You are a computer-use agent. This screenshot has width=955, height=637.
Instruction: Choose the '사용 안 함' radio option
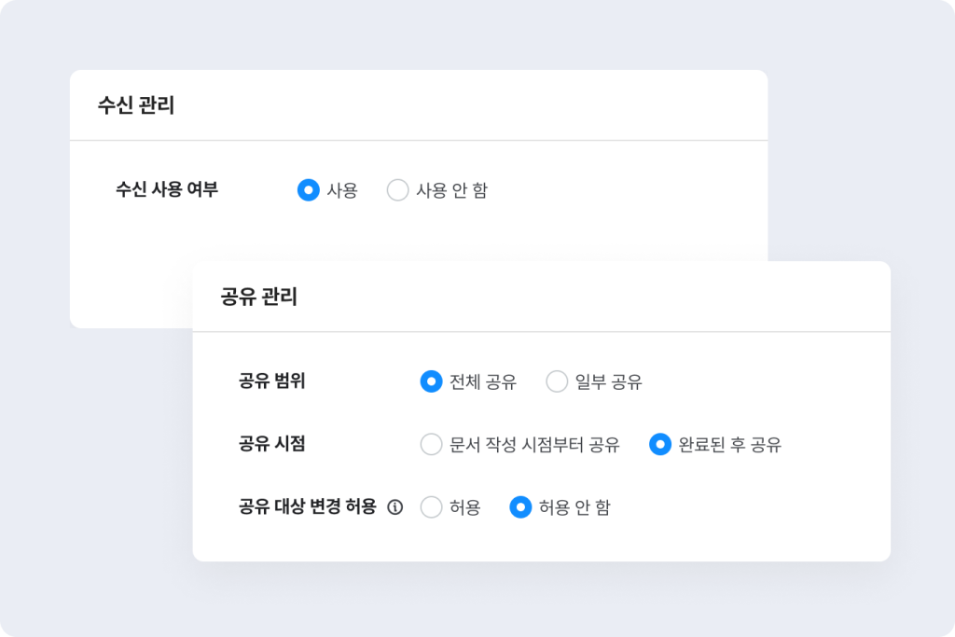tap(398, 190)
